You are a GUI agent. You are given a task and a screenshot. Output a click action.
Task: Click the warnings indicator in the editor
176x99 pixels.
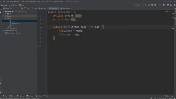click(167, 12)
